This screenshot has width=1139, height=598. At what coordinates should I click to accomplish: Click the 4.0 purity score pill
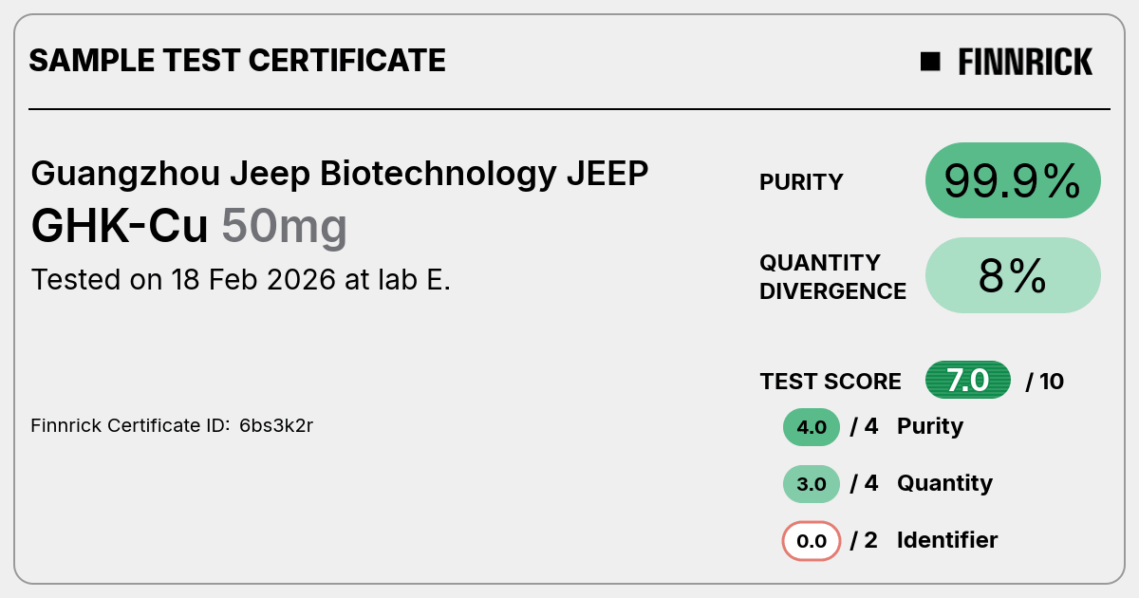[x=812, y=427]
